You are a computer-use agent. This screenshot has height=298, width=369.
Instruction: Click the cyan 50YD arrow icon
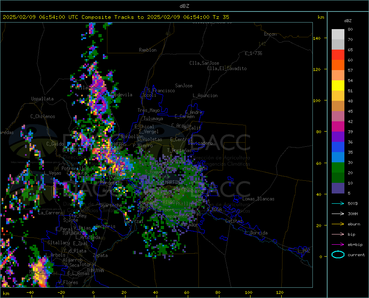[x=338, y=203]
